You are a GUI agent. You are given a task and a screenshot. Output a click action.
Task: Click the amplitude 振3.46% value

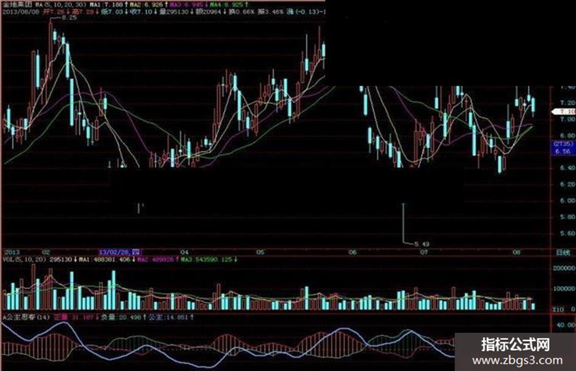tap(271, 12)
